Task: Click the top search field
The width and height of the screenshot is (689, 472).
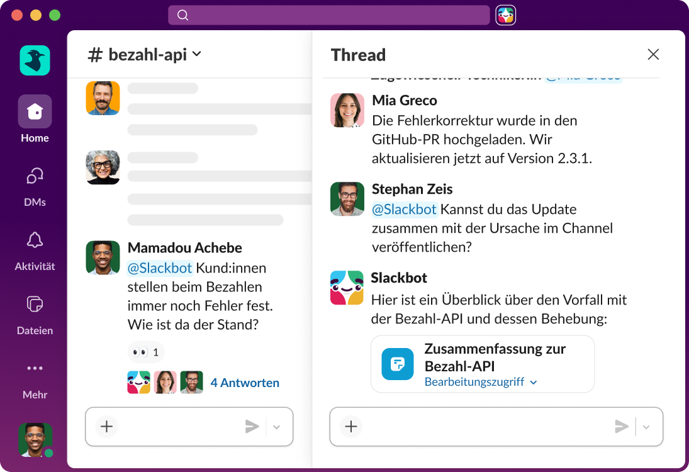Action: tap(328, 15)
